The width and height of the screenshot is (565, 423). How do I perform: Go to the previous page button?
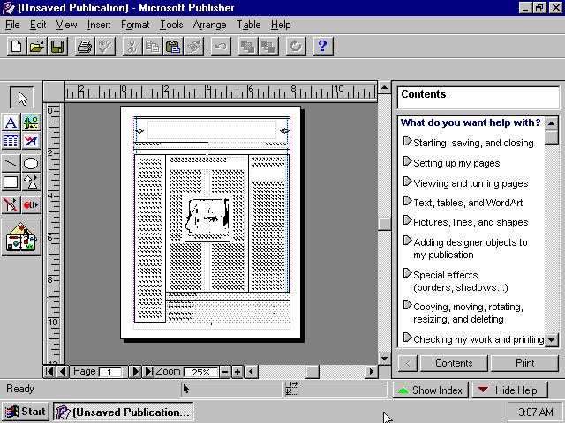pos(63,371)
